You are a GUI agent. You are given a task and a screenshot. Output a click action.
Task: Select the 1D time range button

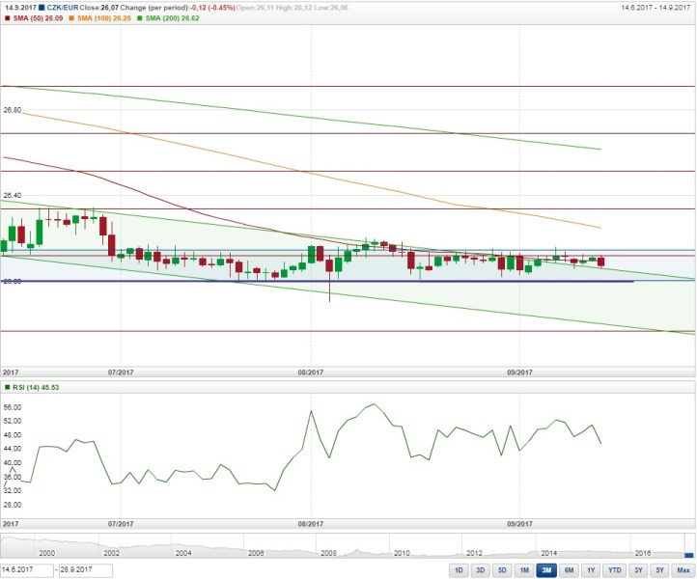tap(459, 570)
